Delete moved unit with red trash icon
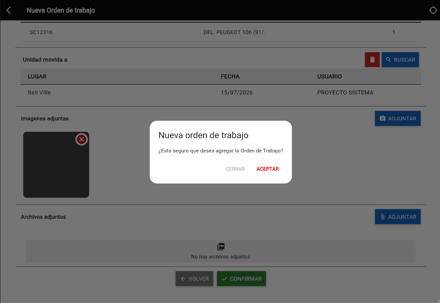The image size is (440, 303). tap(372, 60)
